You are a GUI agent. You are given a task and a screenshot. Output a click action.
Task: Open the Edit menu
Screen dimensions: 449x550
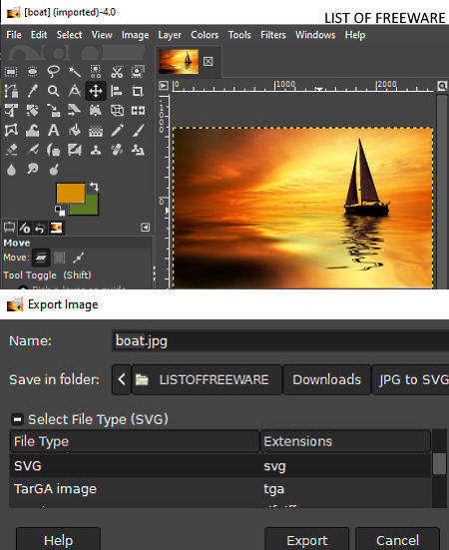click(39, 35)
